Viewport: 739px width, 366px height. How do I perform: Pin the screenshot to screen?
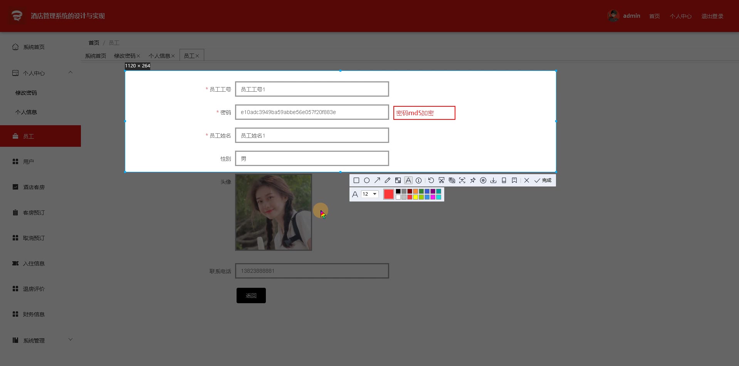tap(473, 180)
